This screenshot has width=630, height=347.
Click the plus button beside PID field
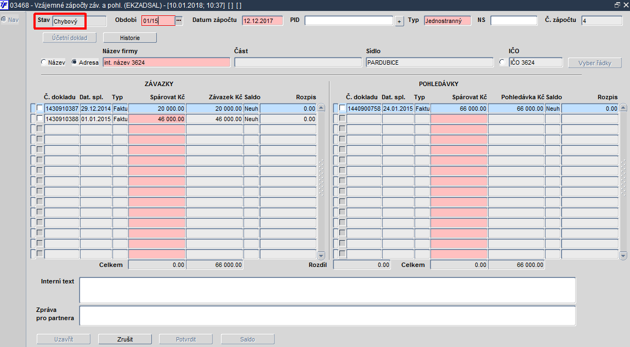pyautogui.click(x=399, y=21)
